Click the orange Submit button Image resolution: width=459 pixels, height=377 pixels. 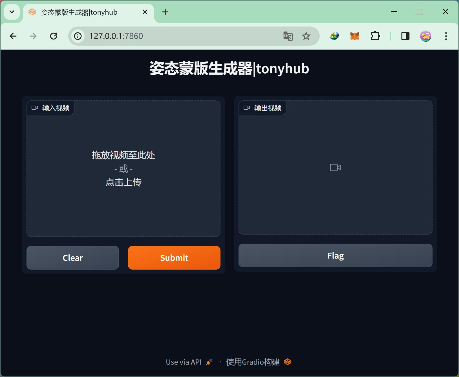click(174, 258)
